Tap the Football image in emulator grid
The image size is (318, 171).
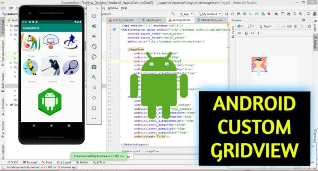[x=71, y=42]
